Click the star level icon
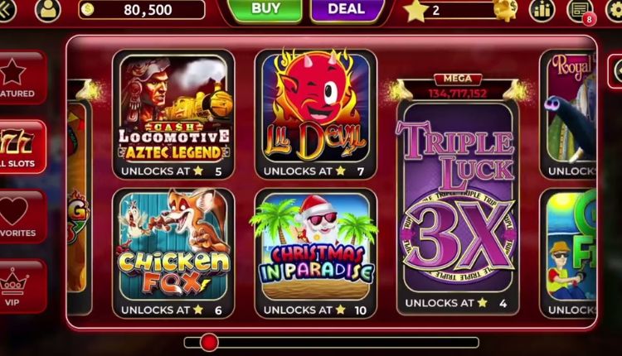This screenshot has height=356, width=622. coord(415,9)
